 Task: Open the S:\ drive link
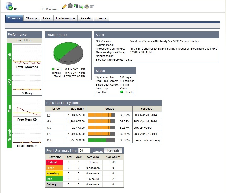coord(49,128)
